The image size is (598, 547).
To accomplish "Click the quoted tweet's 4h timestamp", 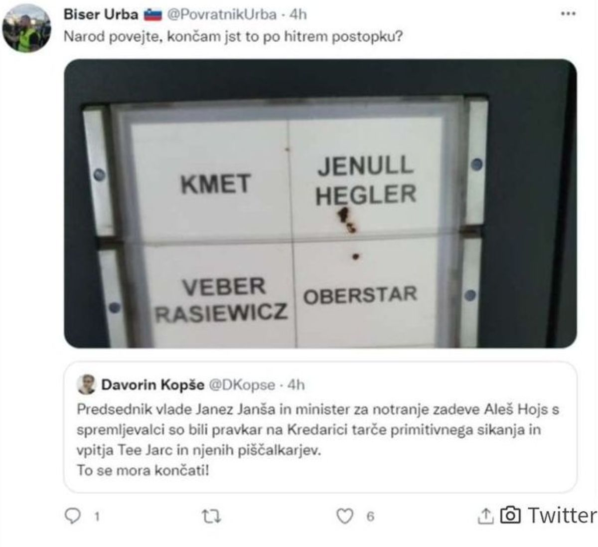I will [296, 385].
